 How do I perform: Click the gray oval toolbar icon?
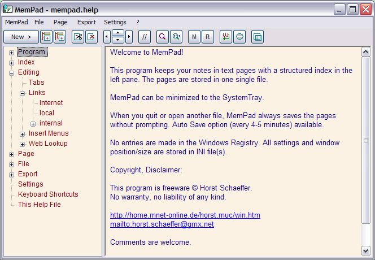[x=239, y=37]
